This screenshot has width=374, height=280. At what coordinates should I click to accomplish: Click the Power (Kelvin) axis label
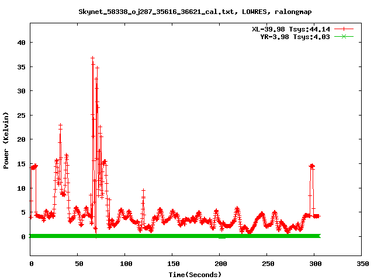tap(6, 141)
